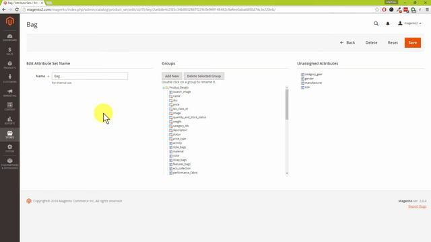Select the category_ids attribute
Screen dimensions: 431x242
click(180, 126)
